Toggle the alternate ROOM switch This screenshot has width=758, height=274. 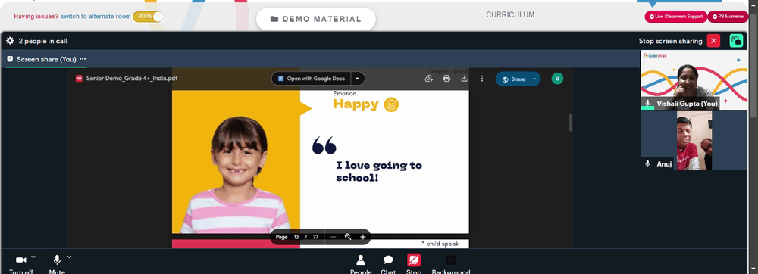tap(148, 17)
